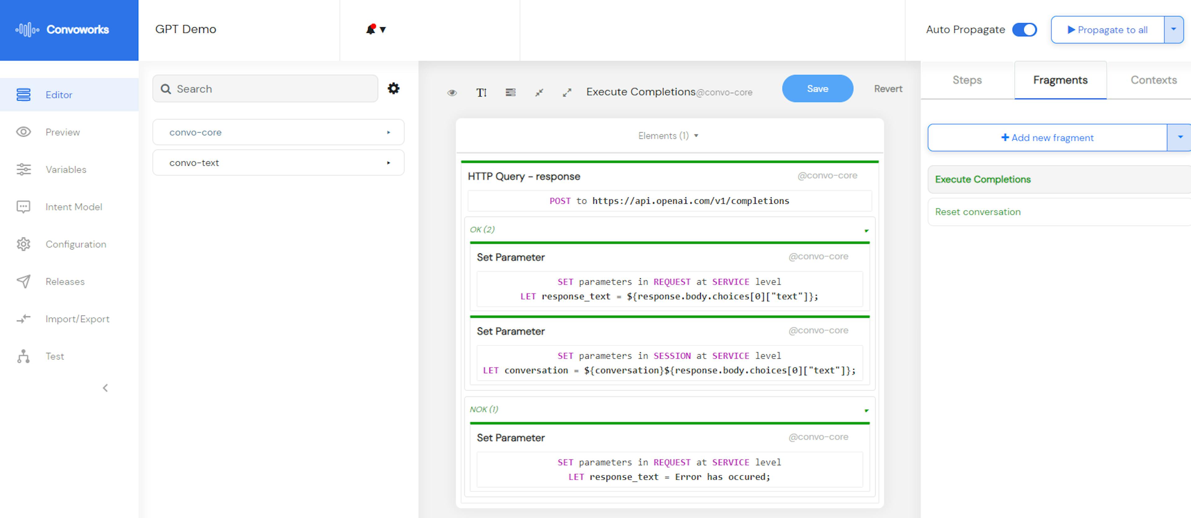The height and width of the screenshot is (518, 1191).
Task: Click the Propagate to all button
Action: tap(1108, 29)
